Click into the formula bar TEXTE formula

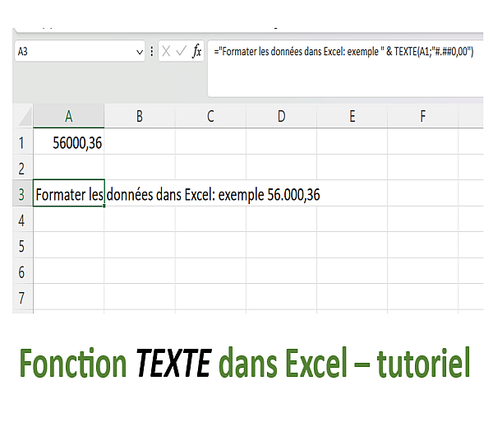(345, 51)
